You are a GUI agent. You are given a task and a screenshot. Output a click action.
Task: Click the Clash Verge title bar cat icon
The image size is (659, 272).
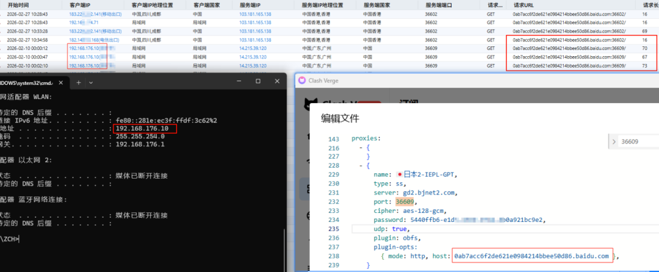point(302,81)
